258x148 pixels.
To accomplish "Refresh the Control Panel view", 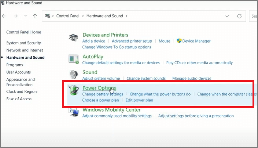I will [x=239, y=16].
